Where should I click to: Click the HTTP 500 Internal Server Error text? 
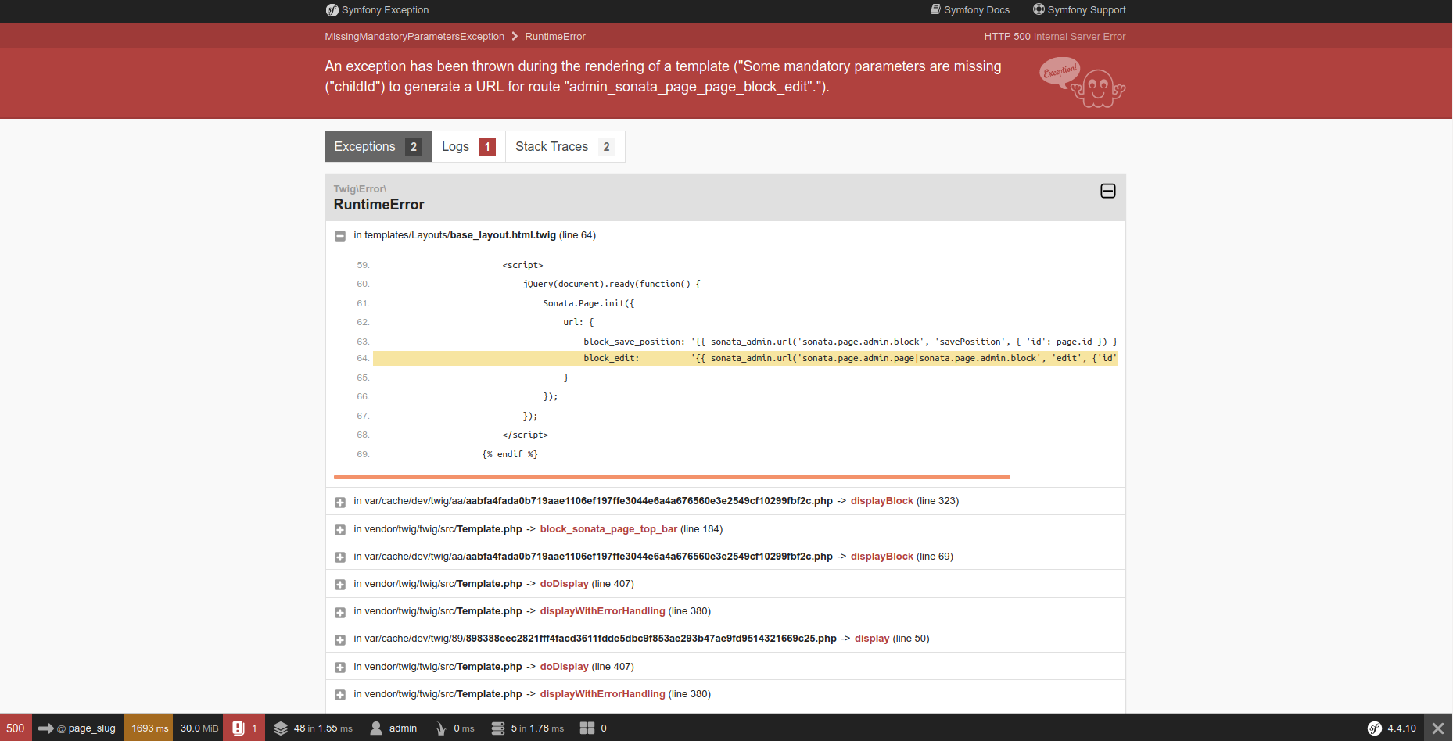[1055, 37]
